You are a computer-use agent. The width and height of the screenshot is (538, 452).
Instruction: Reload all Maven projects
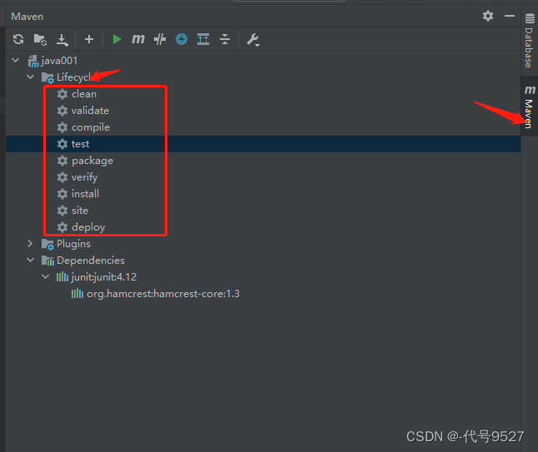coord(18,39)
